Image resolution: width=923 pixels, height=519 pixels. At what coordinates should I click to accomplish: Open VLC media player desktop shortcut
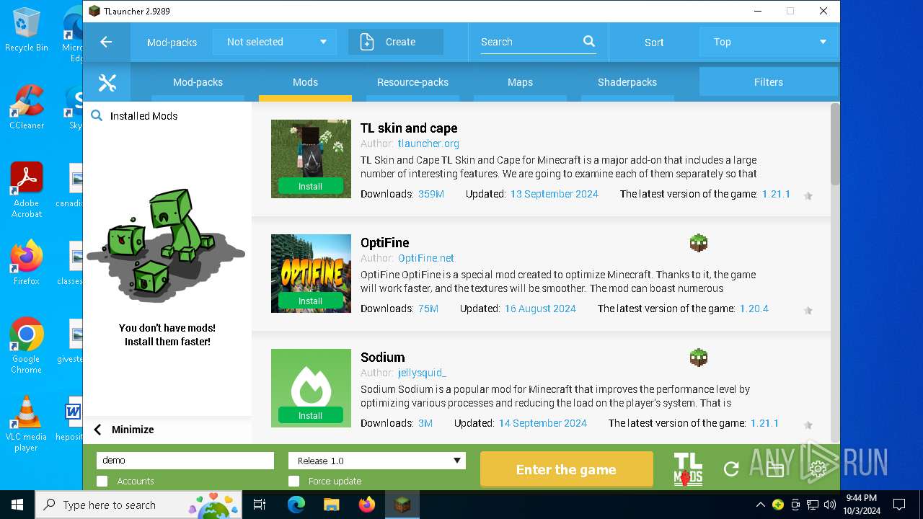point(27,424)
